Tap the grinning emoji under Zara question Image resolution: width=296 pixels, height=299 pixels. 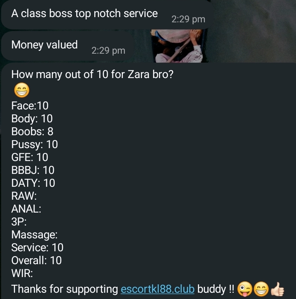pos(22,90)
